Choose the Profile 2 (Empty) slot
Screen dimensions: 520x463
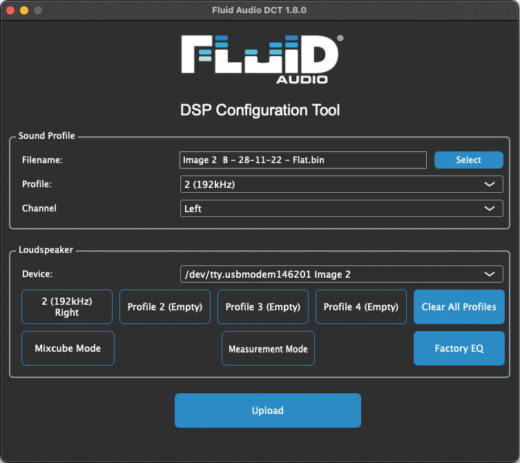[165, 307]
